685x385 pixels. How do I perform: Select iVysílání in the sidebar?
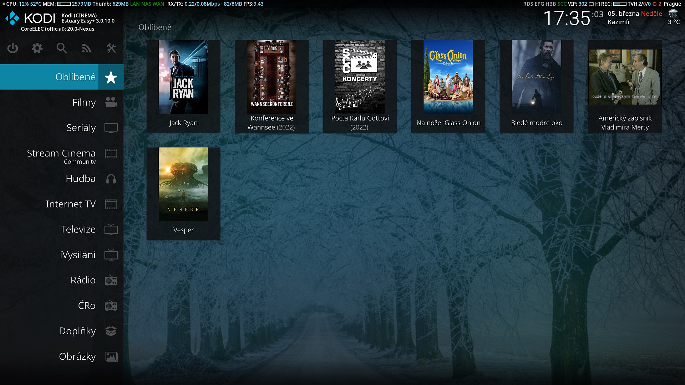77,255
